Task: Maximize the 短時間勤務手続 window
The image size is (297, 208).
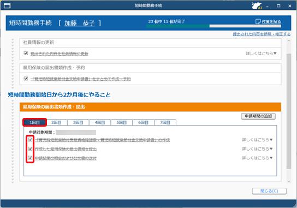Action: coord(278,6)
